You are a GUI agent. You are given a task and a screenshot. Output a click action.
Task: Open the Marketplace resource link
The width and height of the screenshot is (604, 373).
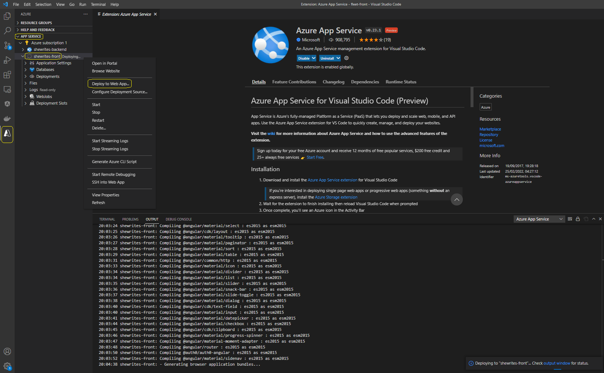point(490,129)
